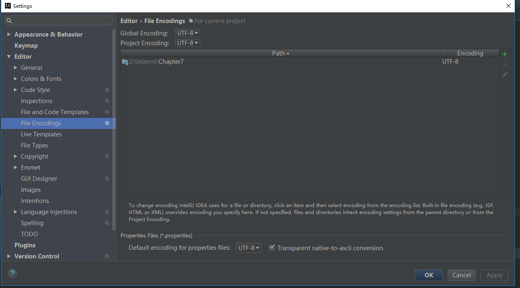Open TODO settings page

pos(29,234)
